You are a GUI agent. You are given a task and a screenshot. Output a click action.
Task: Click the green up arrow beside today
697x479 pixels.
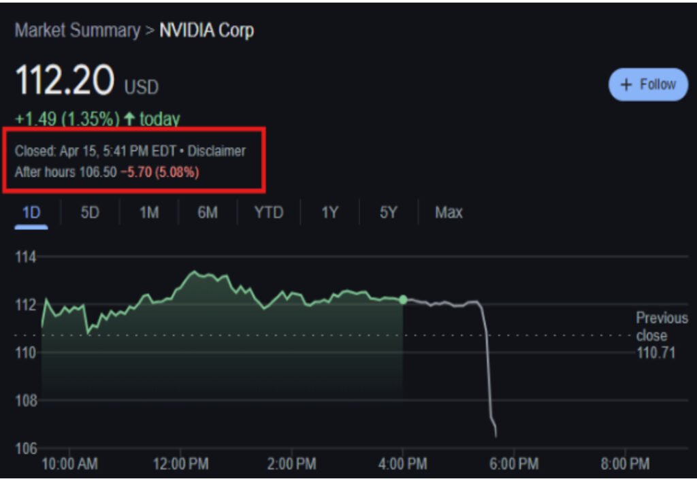click(129, 119)
